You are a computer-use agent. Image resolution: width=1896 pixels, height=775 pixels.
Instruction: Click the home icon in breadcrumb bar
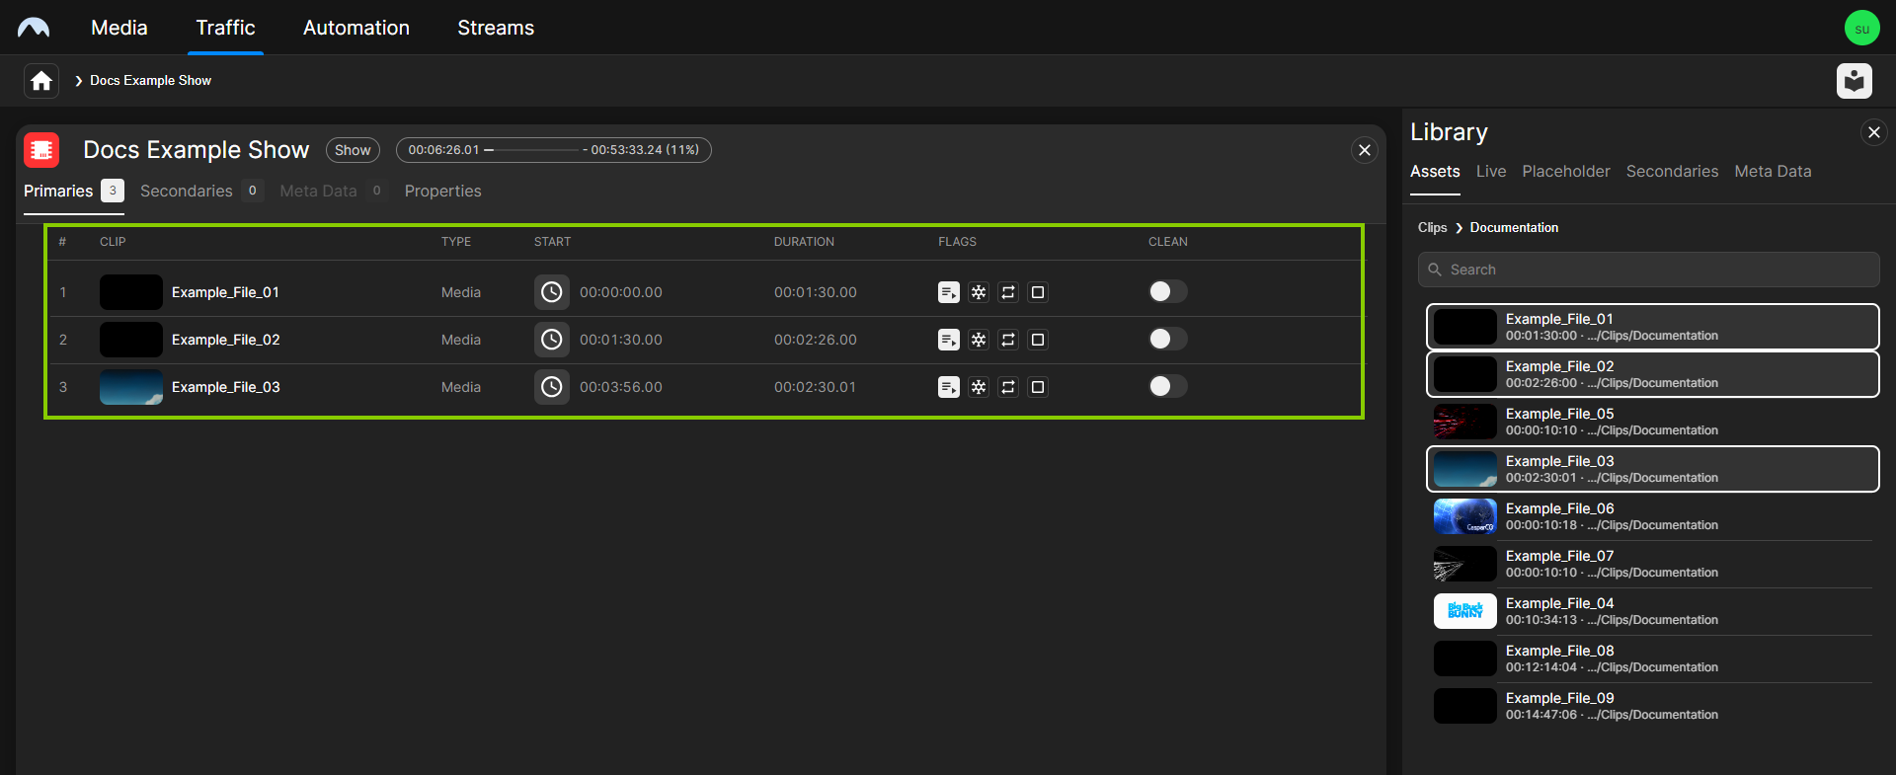coord(41,81)
